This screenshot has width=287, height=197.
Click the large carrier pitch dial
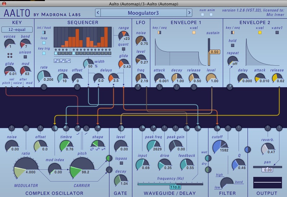tap(82, 168)
